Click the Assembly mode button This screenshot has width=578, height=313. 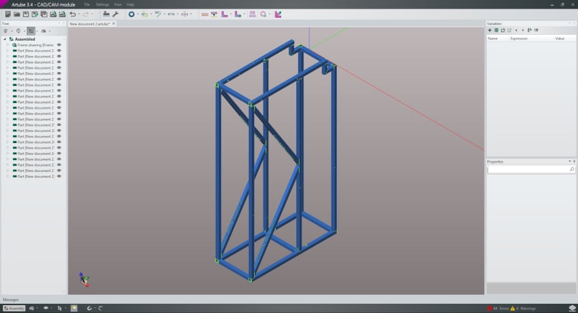(x=14, y=308)
